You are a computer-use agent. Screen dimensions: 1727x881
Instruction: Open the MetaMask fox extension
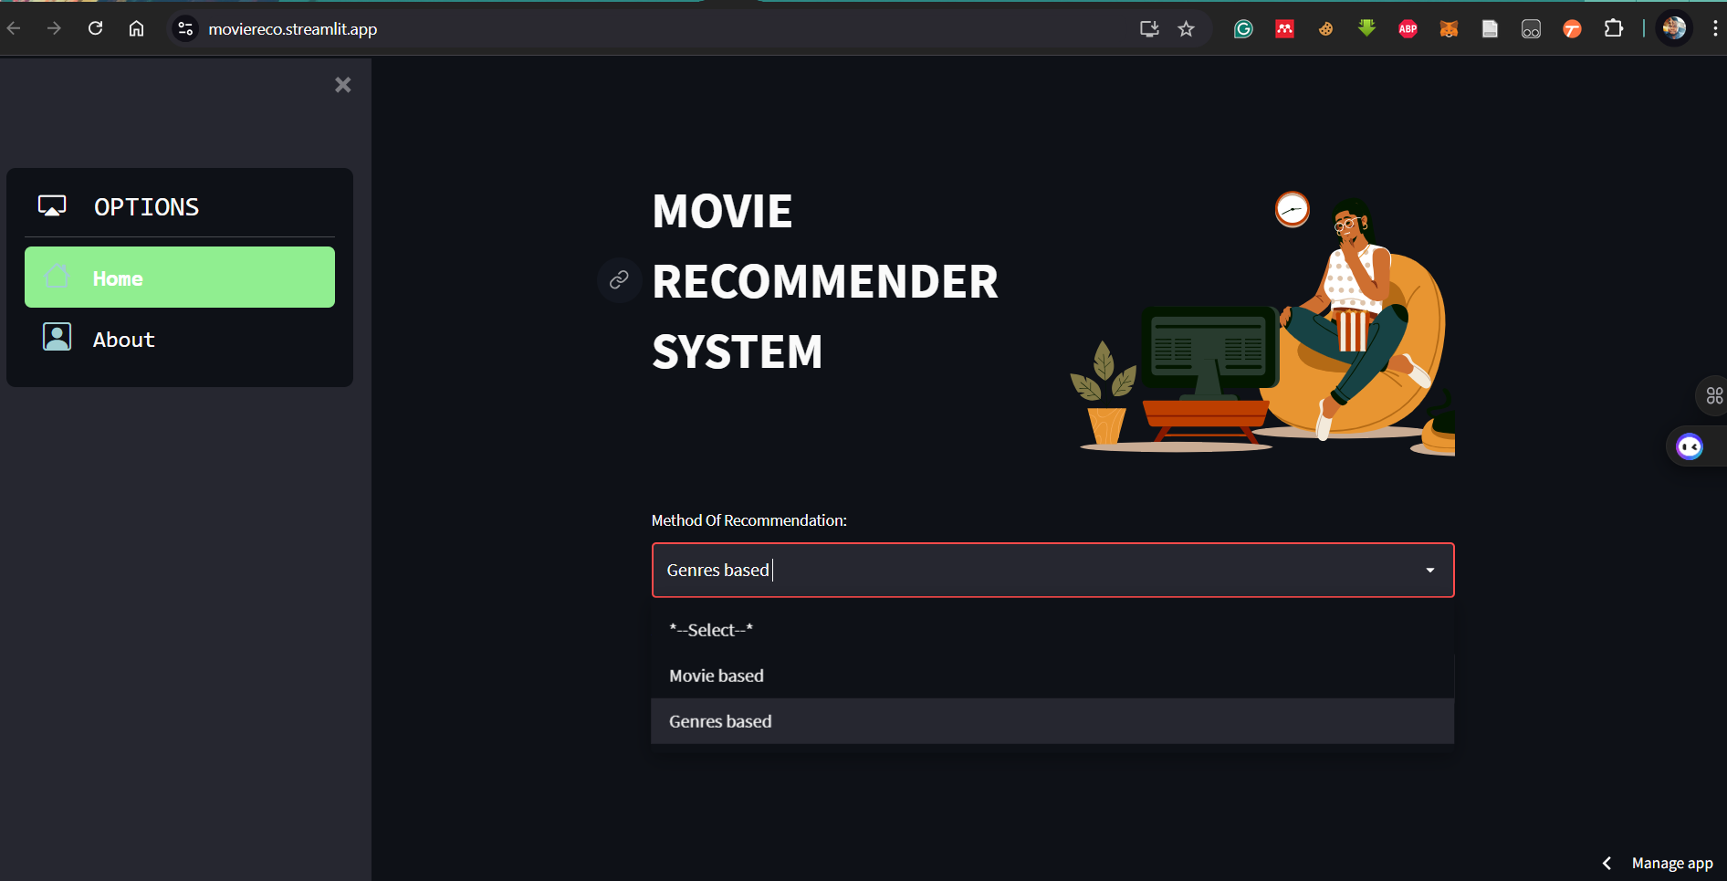click(1449, 29)
